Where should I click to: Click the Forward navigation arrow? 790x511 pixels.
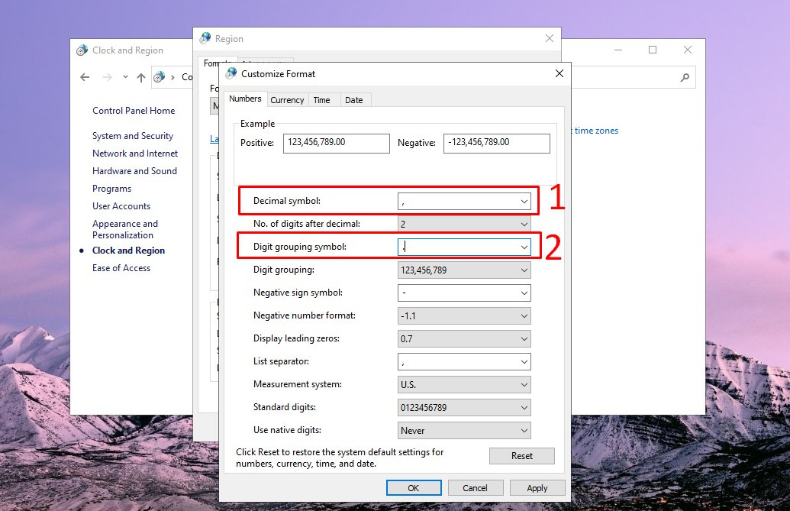[x=105, y=77]
